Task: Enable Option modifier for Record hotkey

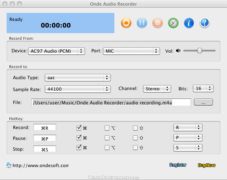Action: [x=107, y=128]
